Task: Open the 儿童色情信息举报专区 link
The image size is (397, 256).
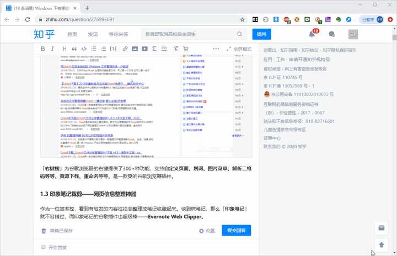Action: click(x=285, y=130)
